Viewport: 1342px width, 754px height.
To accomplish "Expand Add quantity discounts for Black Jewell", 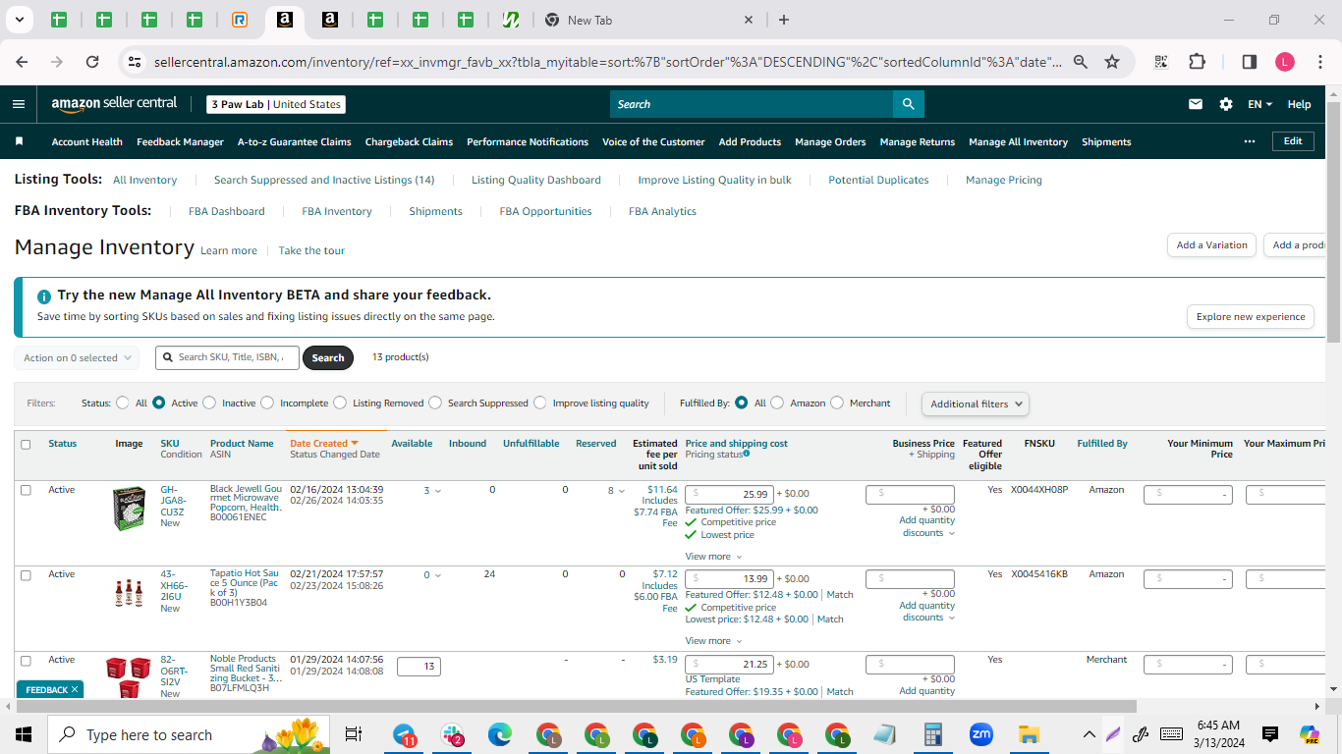I will click(x=927, y=527).
